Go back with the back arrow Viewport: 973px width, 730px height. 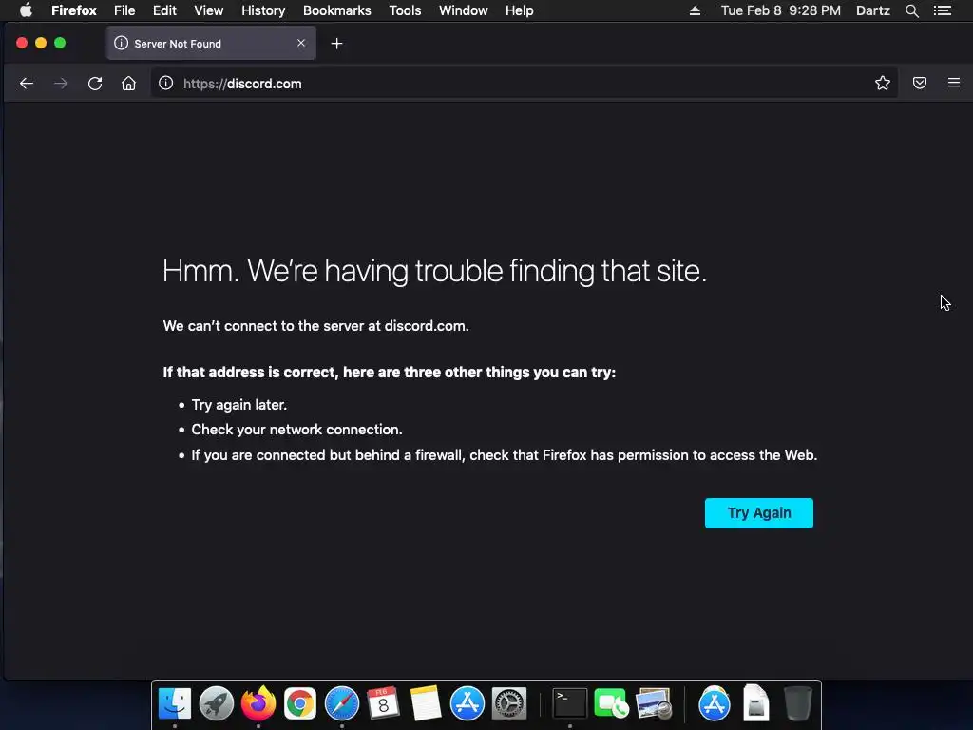pos(26,84)
